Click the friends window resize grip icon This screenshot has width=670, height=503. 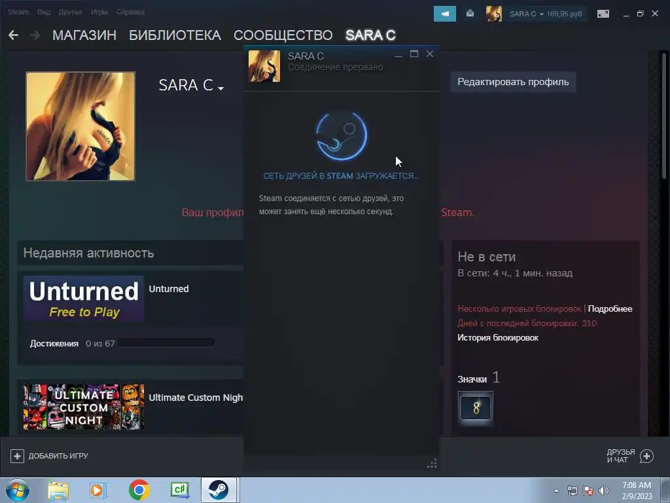pyautogui.click(x=432, y=463)
